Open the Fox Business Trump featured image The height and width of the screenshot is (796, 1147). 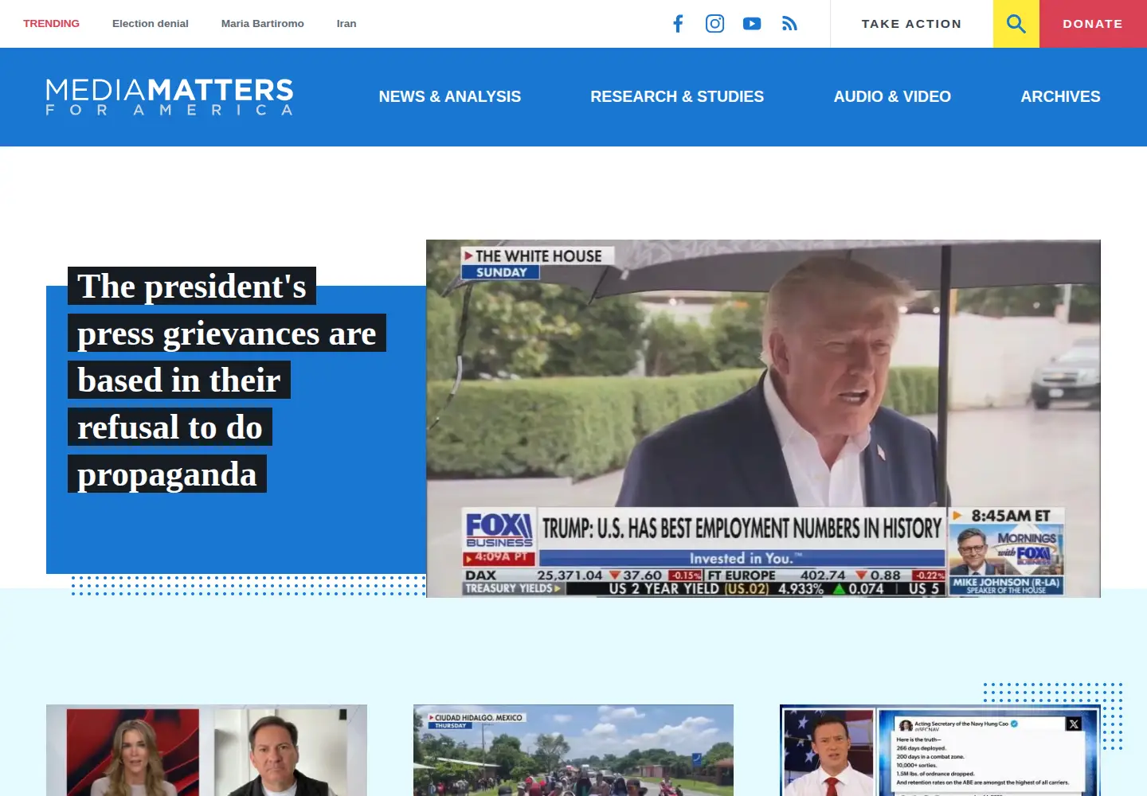763,419
